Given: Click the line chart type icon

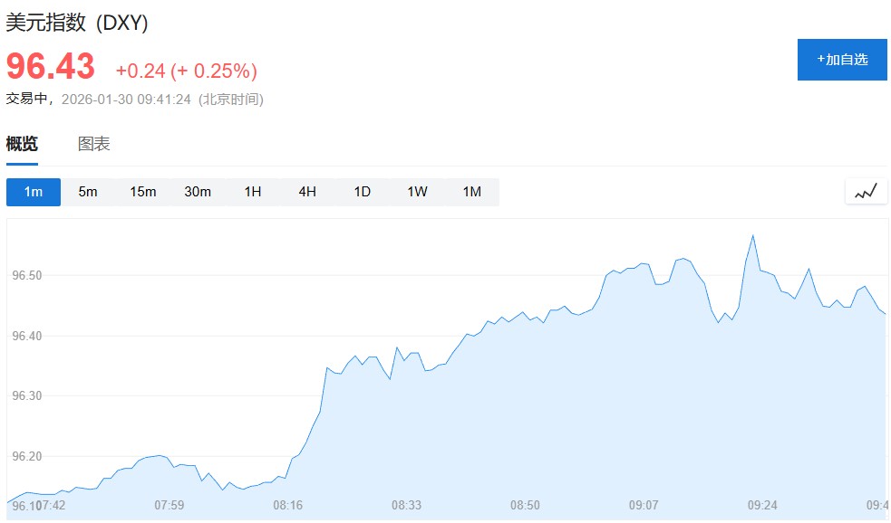Looking at the screenshot, I should point(866,191).
